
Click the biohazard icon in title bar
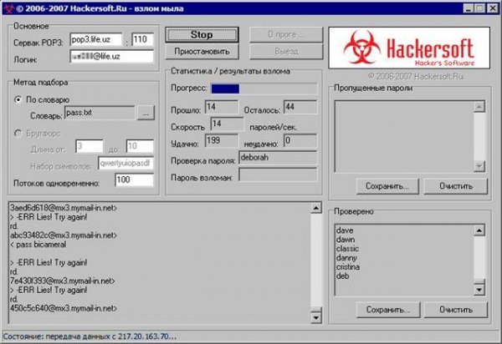point(8,8)
